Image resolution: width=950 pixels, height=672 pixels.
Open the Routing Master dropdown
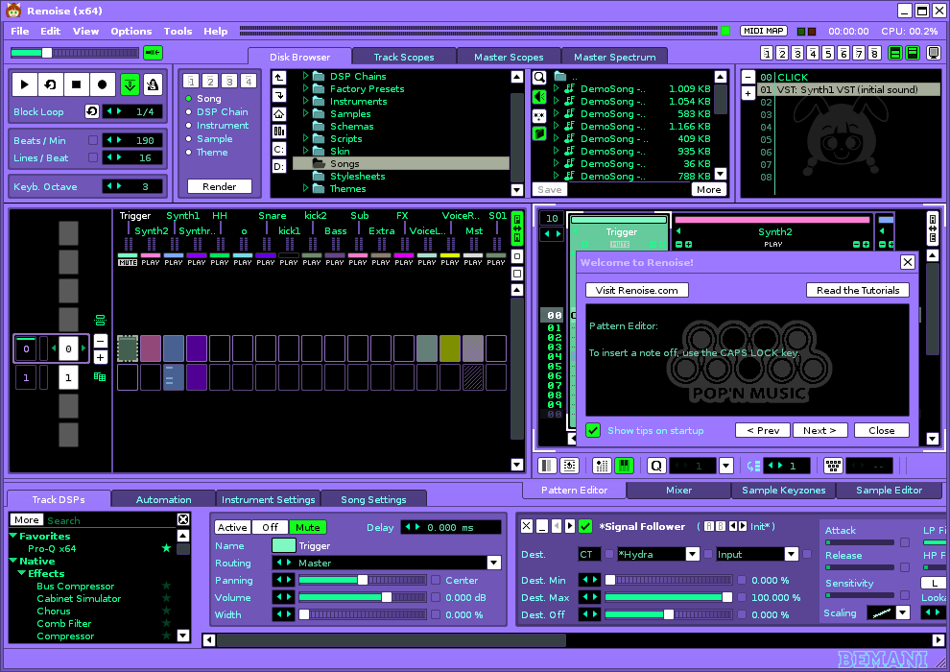(494, 563)
